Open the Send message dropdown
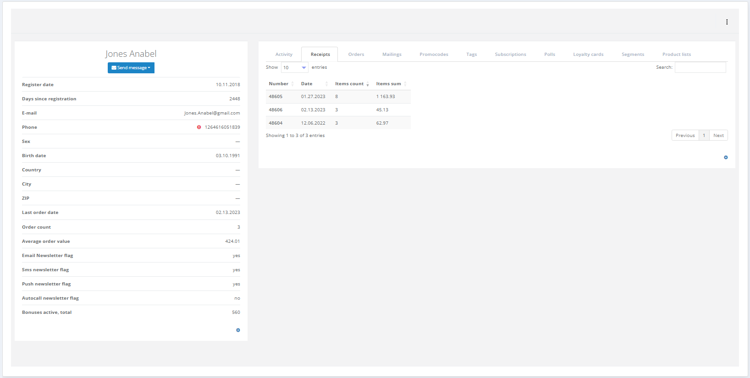The height and width of the screenshot is (378, 750). tap(131, 68)
